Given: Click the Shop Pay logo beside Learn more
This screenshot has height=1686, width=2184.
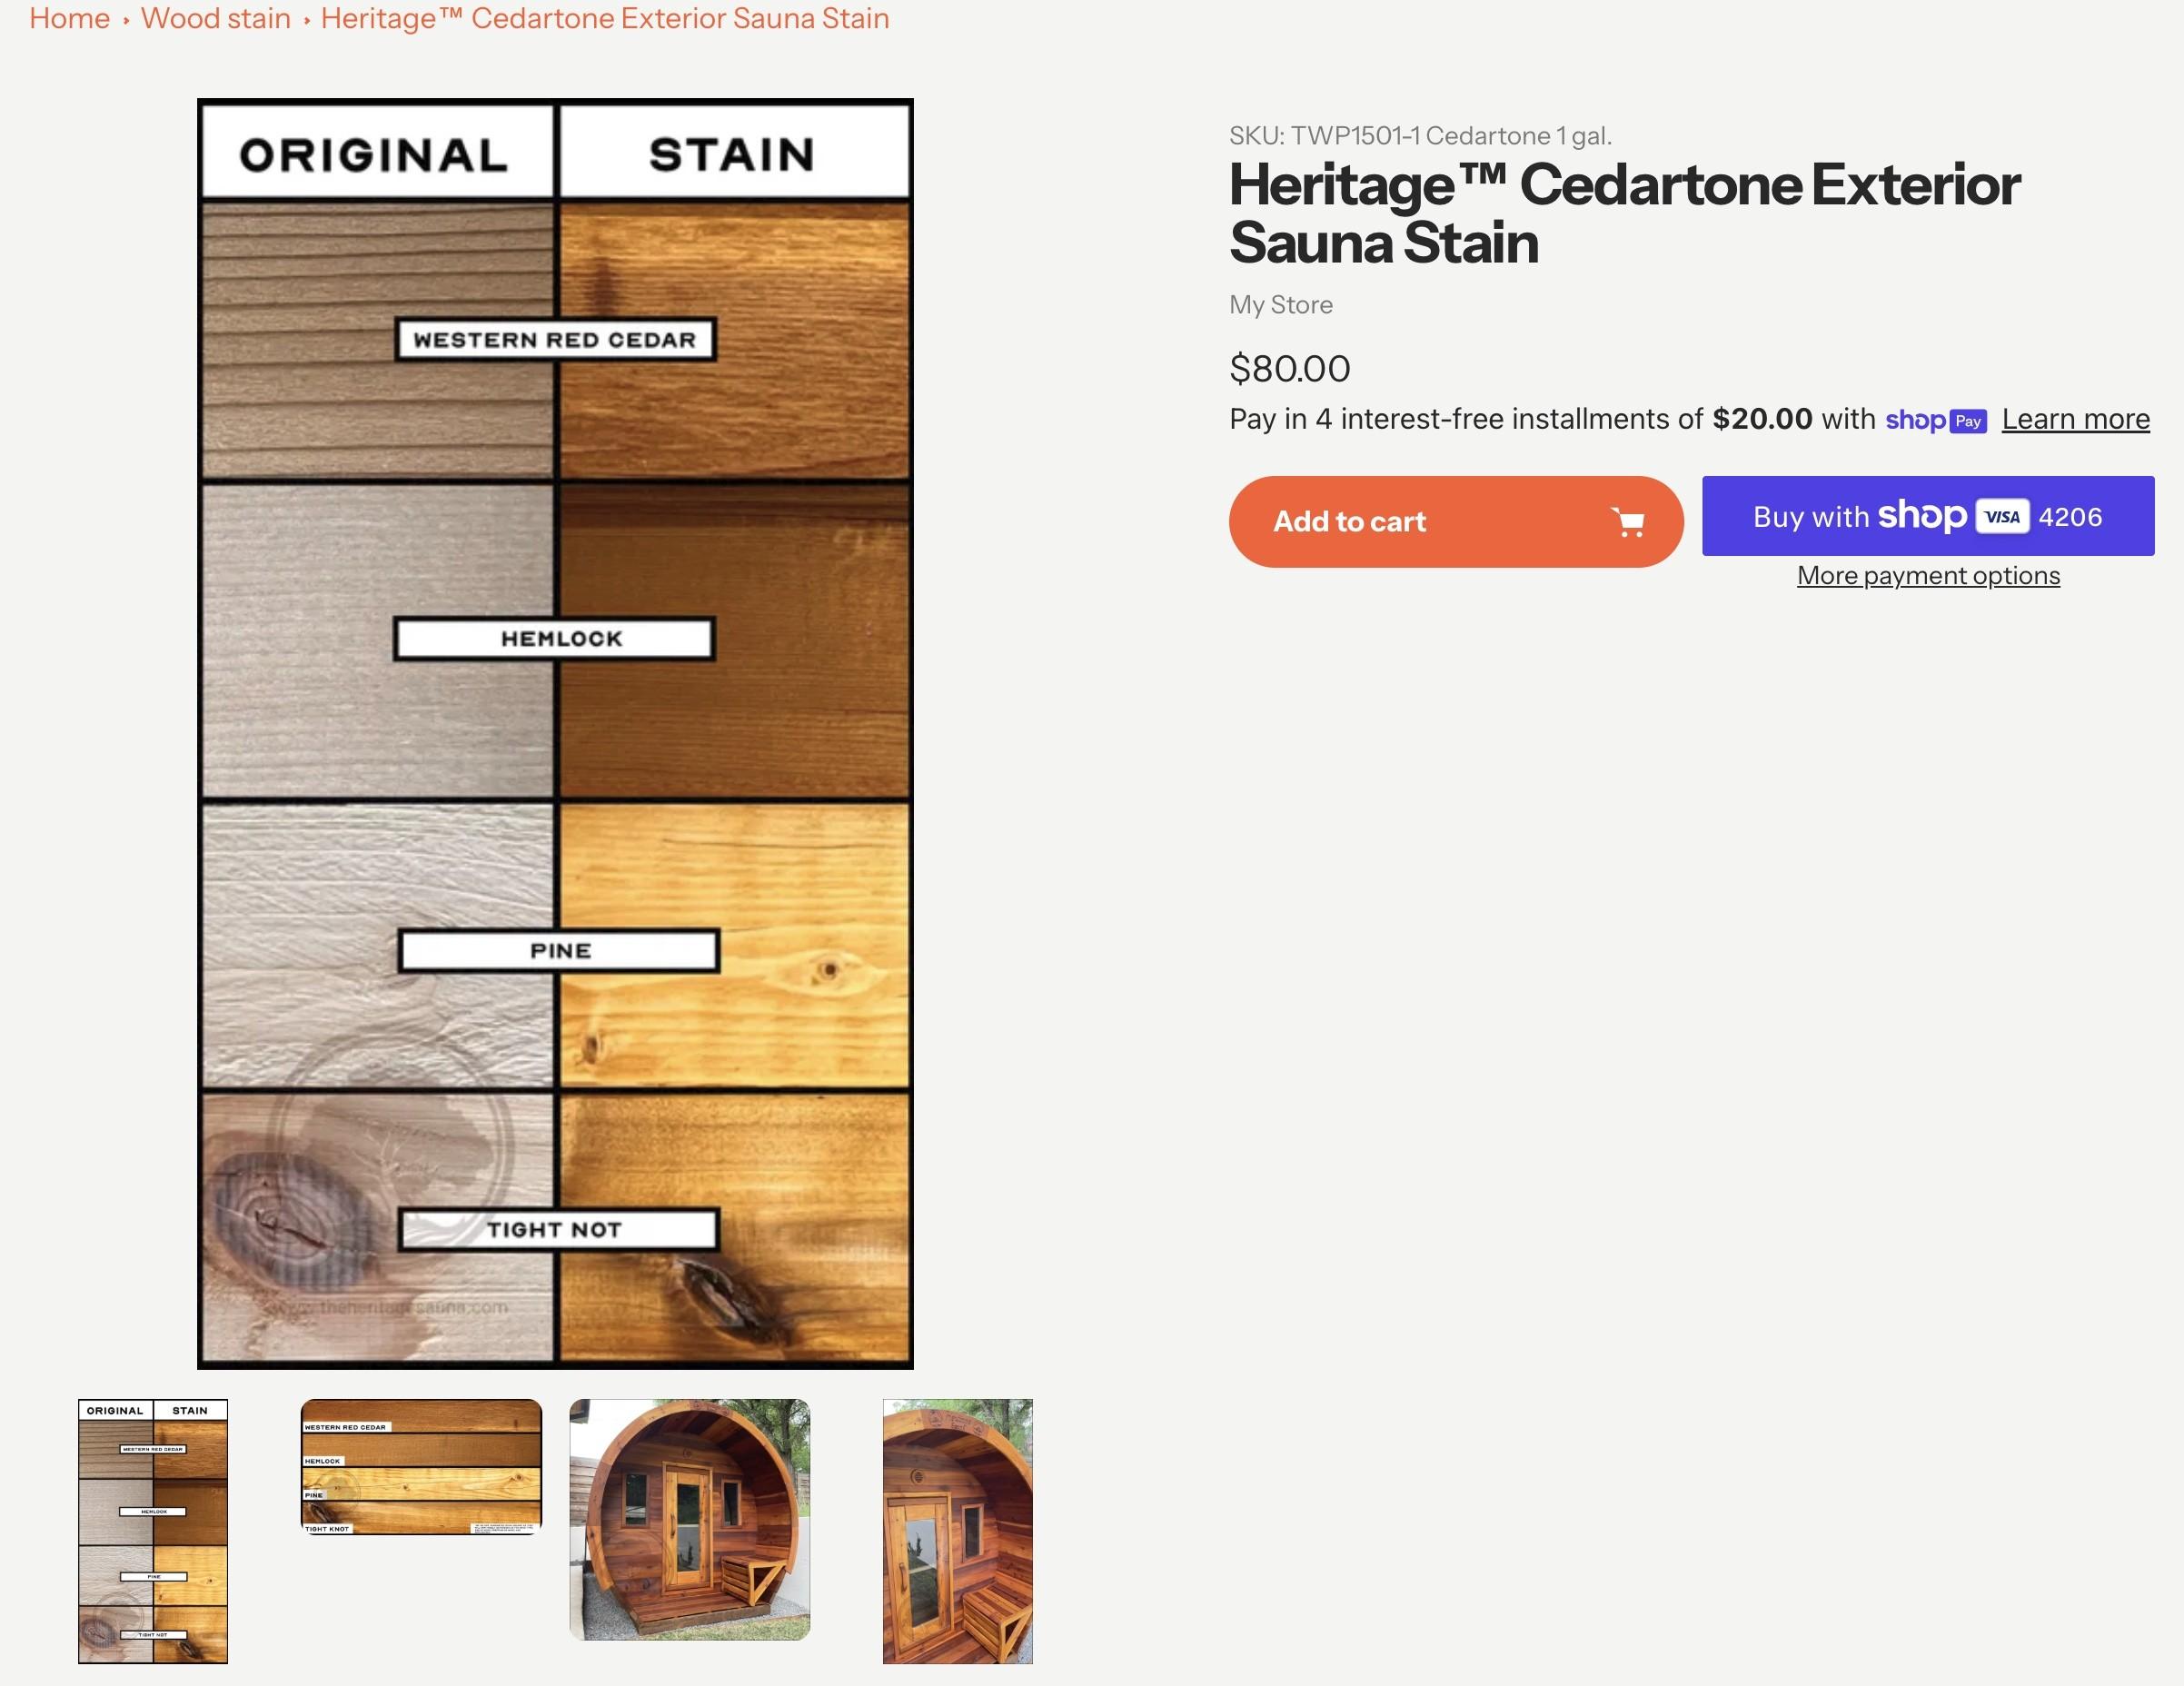Looking at the screenshot, I should point(1935,420).
